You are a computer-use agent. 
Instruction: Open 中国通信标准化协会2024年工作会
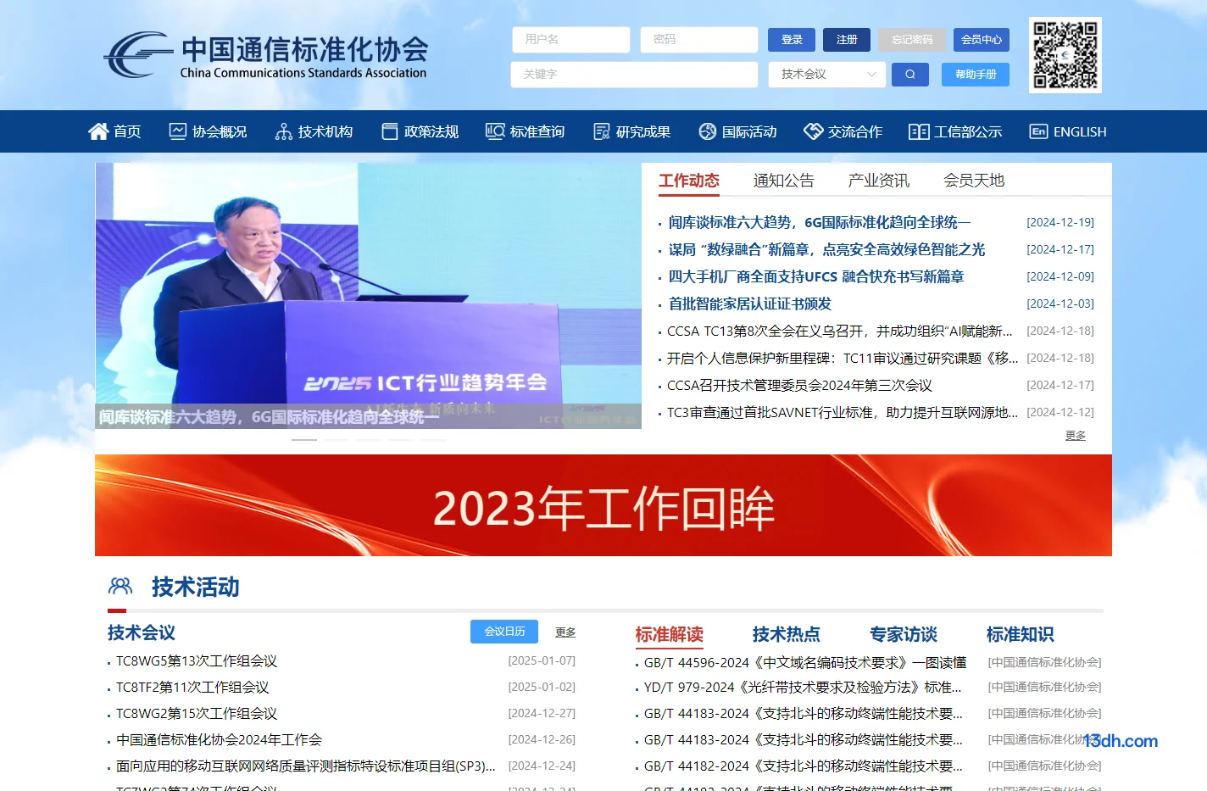tap(219, 739)
